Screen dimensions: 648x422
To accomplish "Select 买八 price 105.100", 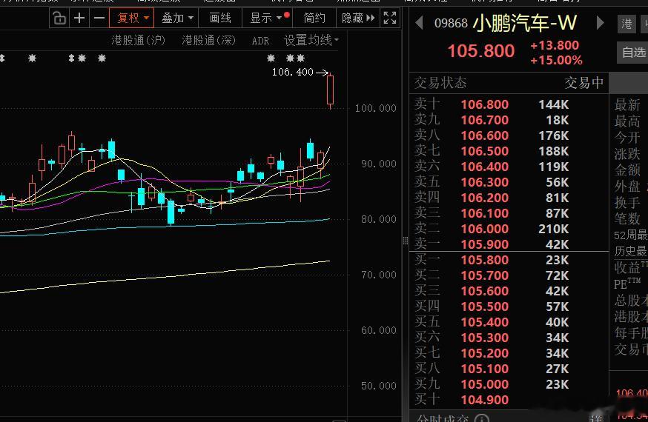I will coord(485,369).
